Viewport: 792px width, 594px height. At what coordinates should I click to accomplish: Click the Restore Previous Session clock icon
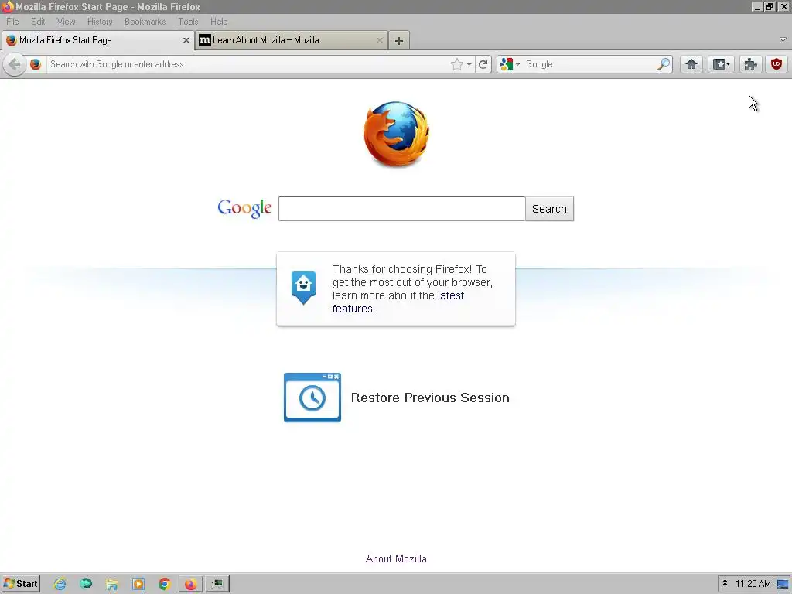pyautogui.click(x=312, y=398)
